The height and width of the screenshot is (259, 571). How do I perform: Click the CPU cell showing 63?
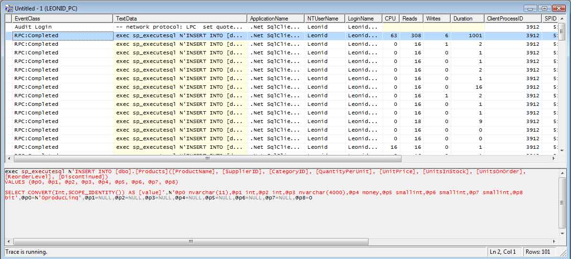391,36
